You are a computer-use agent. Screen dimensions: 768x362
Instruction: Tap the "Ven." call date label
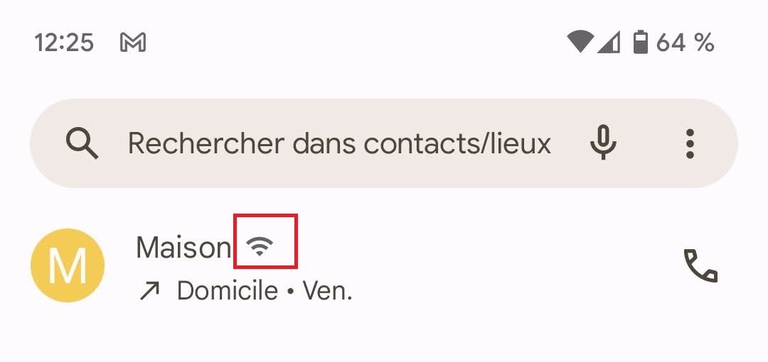click(328, 291)
